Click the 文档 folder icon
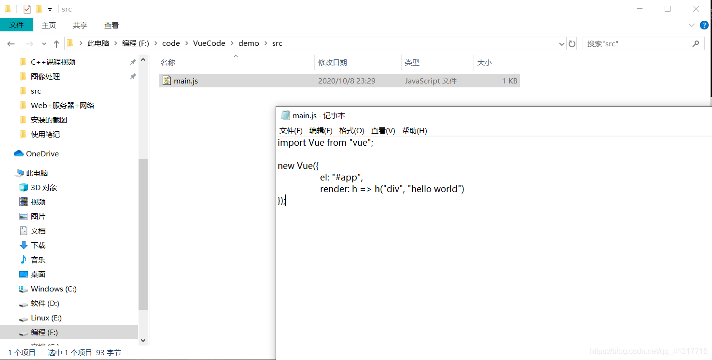The width and height of the screenshot is (712, 360). point(23,231)
